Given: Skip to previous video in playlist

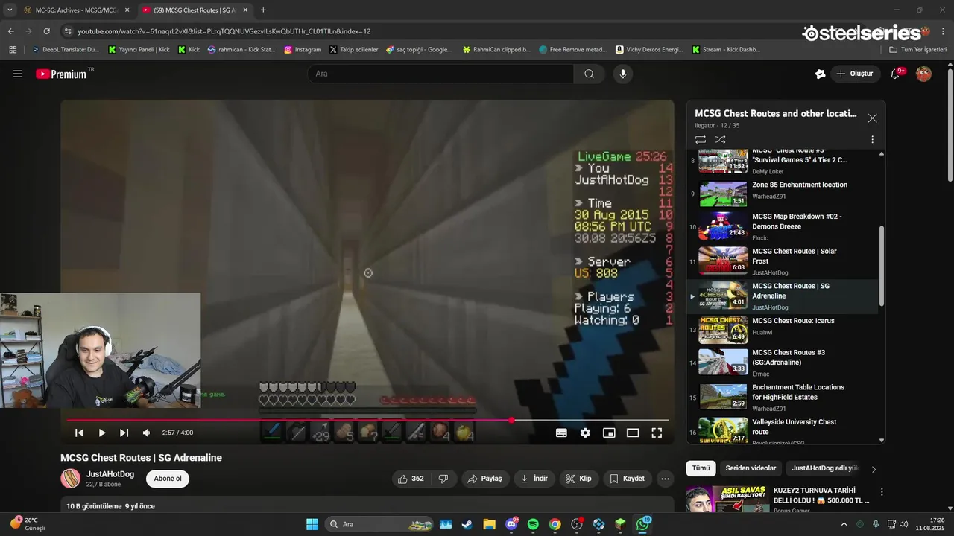Looking at the screenshot, I should point(79,433).
